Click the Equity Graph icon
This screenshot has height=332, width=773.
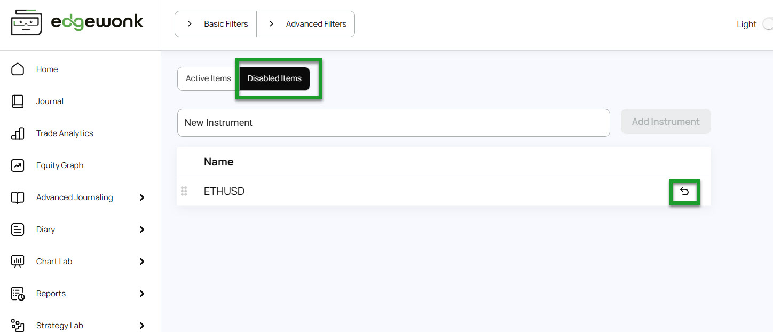[18, 165]
